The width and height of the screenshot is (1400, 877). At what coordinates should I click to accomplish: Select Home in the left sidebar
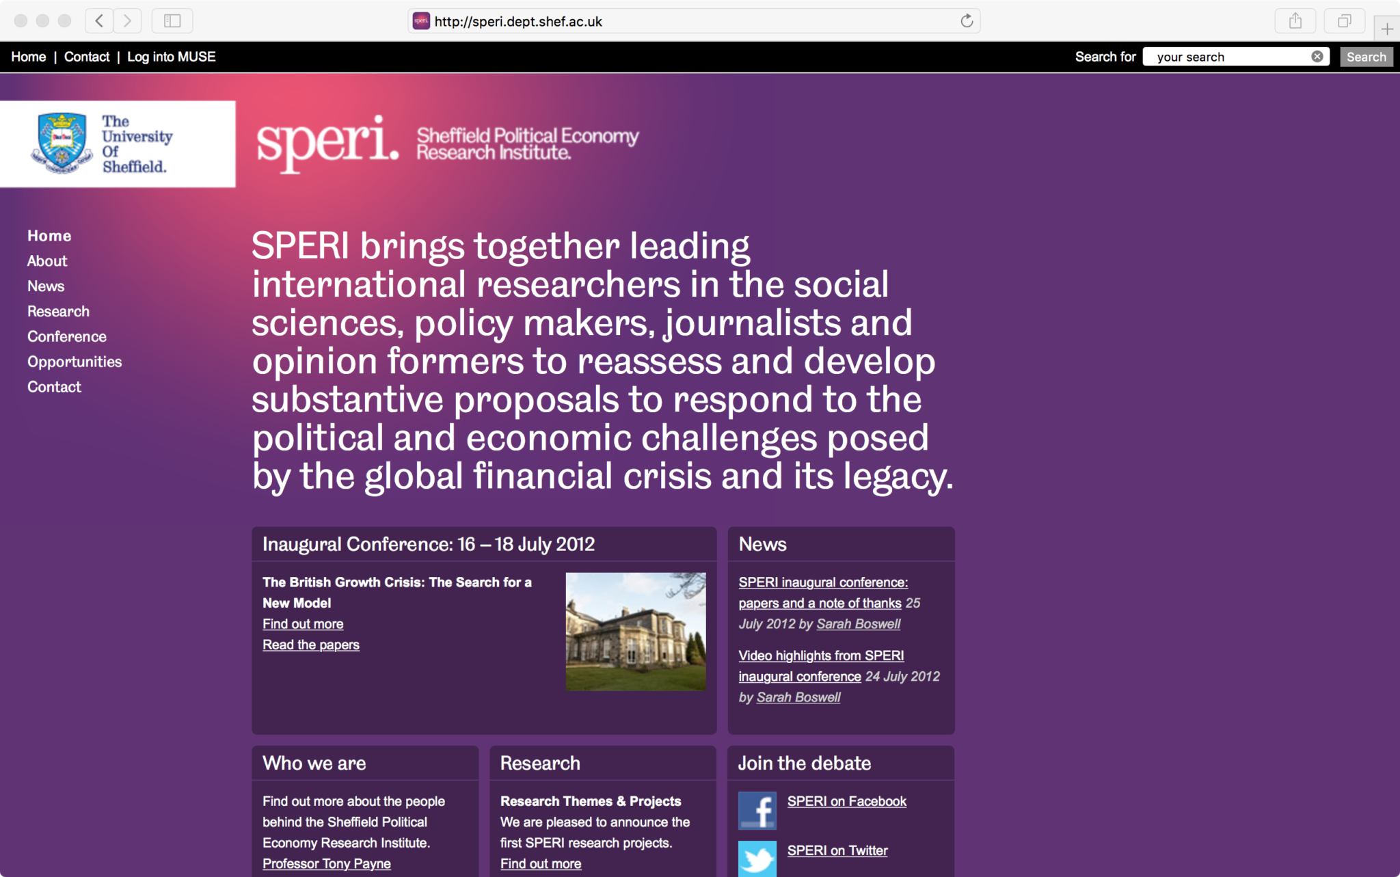pyautogui.click(x=49, y=236)
